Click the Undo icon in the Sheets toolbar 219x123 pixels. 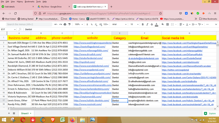56,24
